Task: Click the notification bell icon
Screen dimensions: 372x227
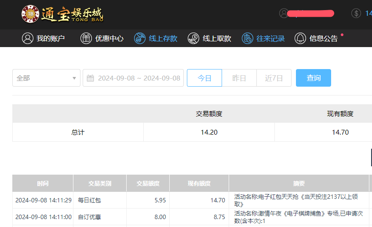Action: pos(300,38)
